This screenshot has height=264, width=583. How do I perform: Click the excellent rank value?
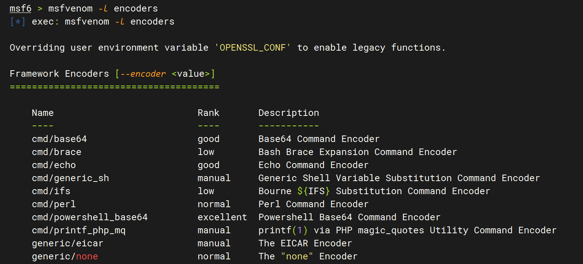222,217
